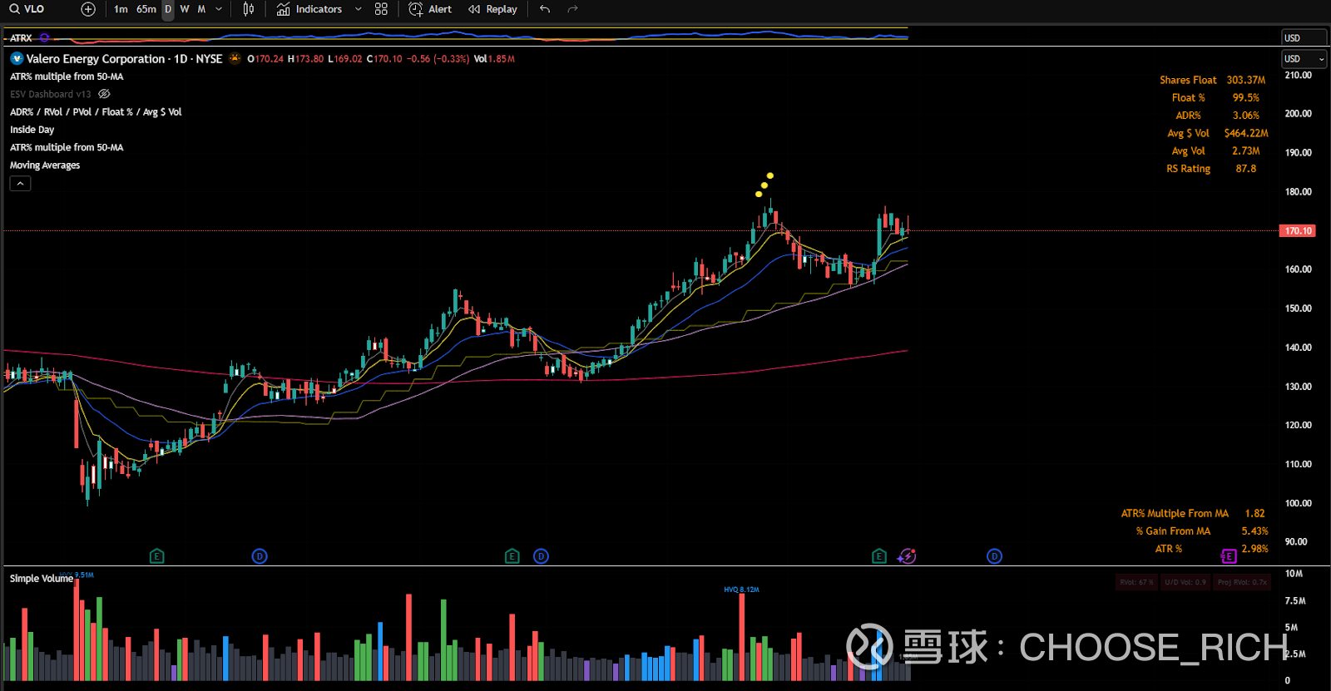Image resolution: width=1331 pixels, height=691 pixels.
Task: Click the U/D Vol: 0.9 badge
Action: (1185, 582)
